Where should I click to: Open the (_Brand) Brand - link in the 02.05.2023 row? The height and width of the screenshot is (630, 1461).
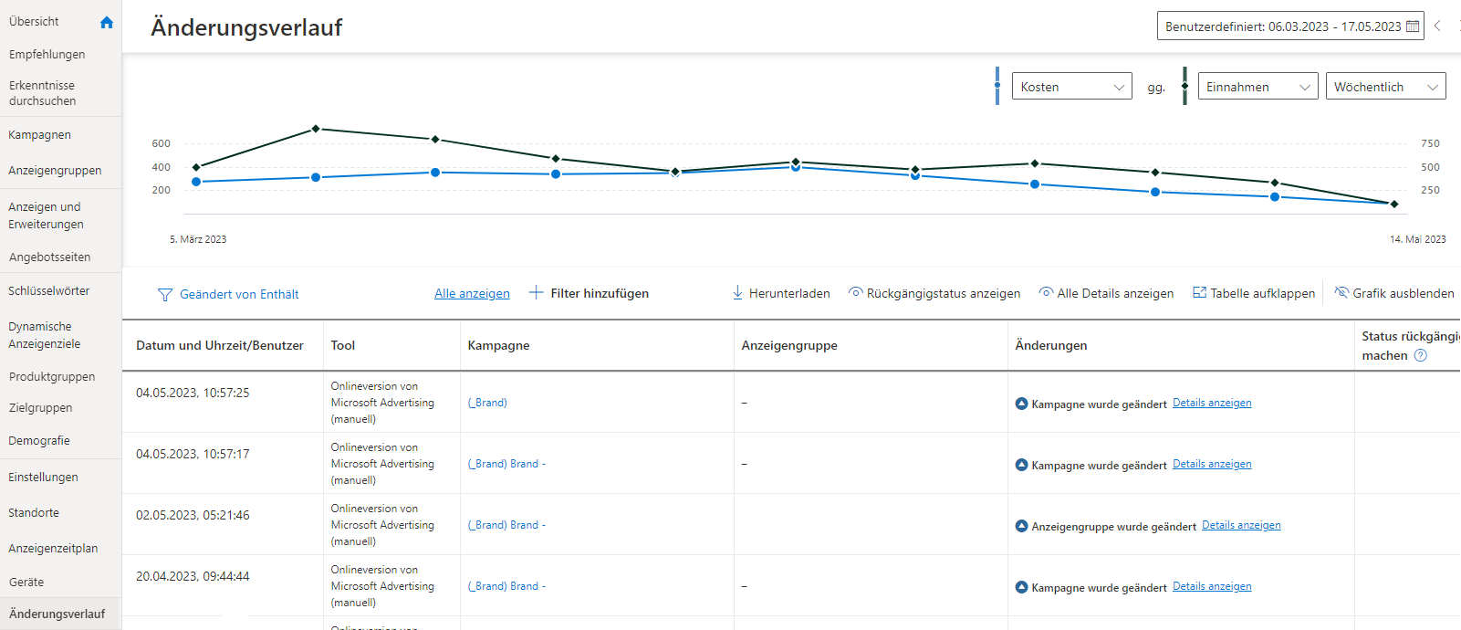(506, 525)
